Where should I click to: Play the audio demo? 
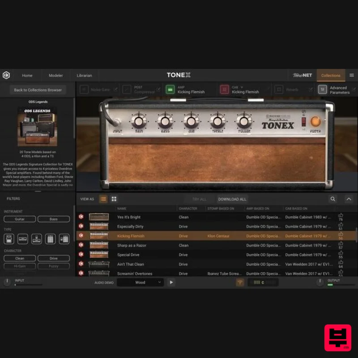(171, 282)
